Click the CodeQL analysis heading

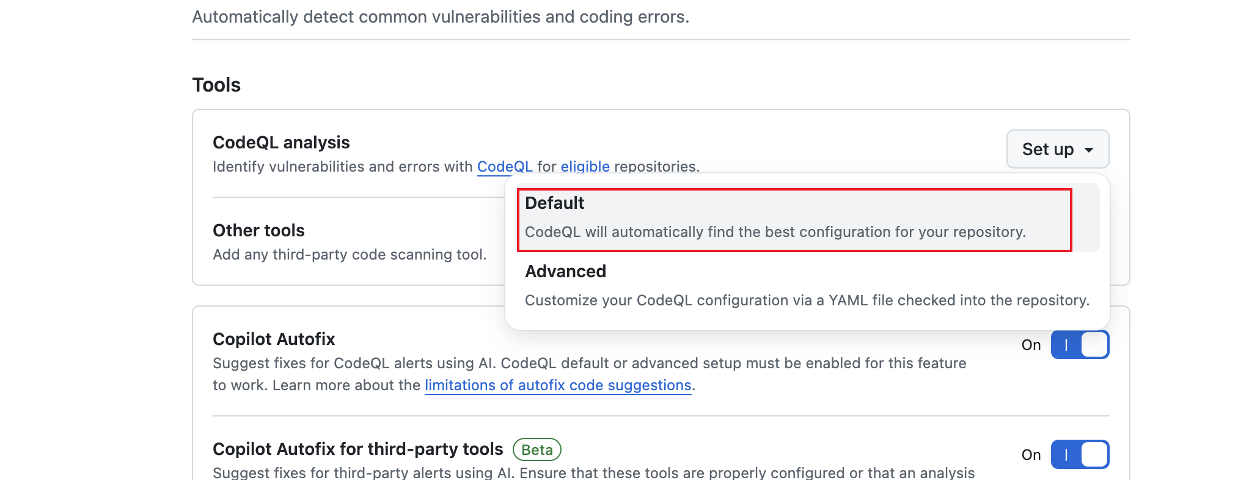pos(281,142)
